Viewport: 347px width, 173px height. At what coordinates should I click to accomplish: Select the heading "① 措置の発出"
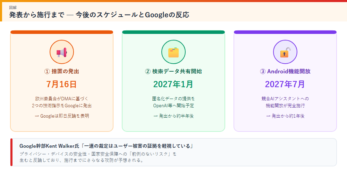coord(61,72)
